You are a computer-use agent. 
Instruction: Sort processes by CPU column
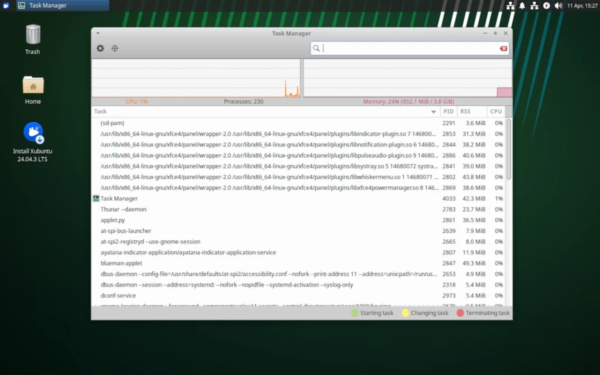click(x=496, y=111)
